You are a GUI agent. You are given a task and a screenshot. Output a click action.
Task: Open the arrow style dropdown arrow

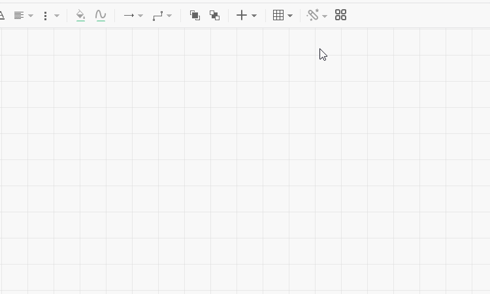(x=140, y=16)
